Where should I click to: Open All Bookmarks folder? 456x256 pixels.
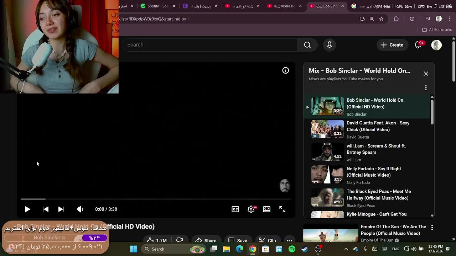pos(437,30)
